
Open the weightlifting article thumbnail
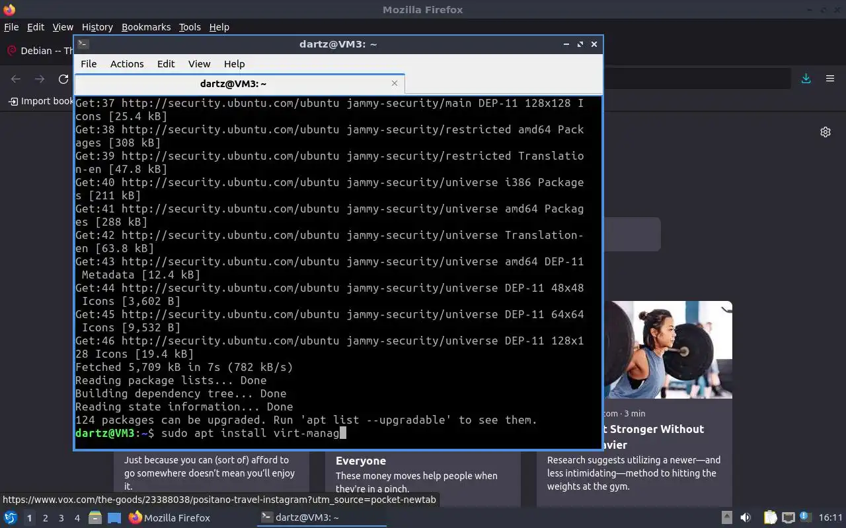pyautogui.click(x=668, y=350)
